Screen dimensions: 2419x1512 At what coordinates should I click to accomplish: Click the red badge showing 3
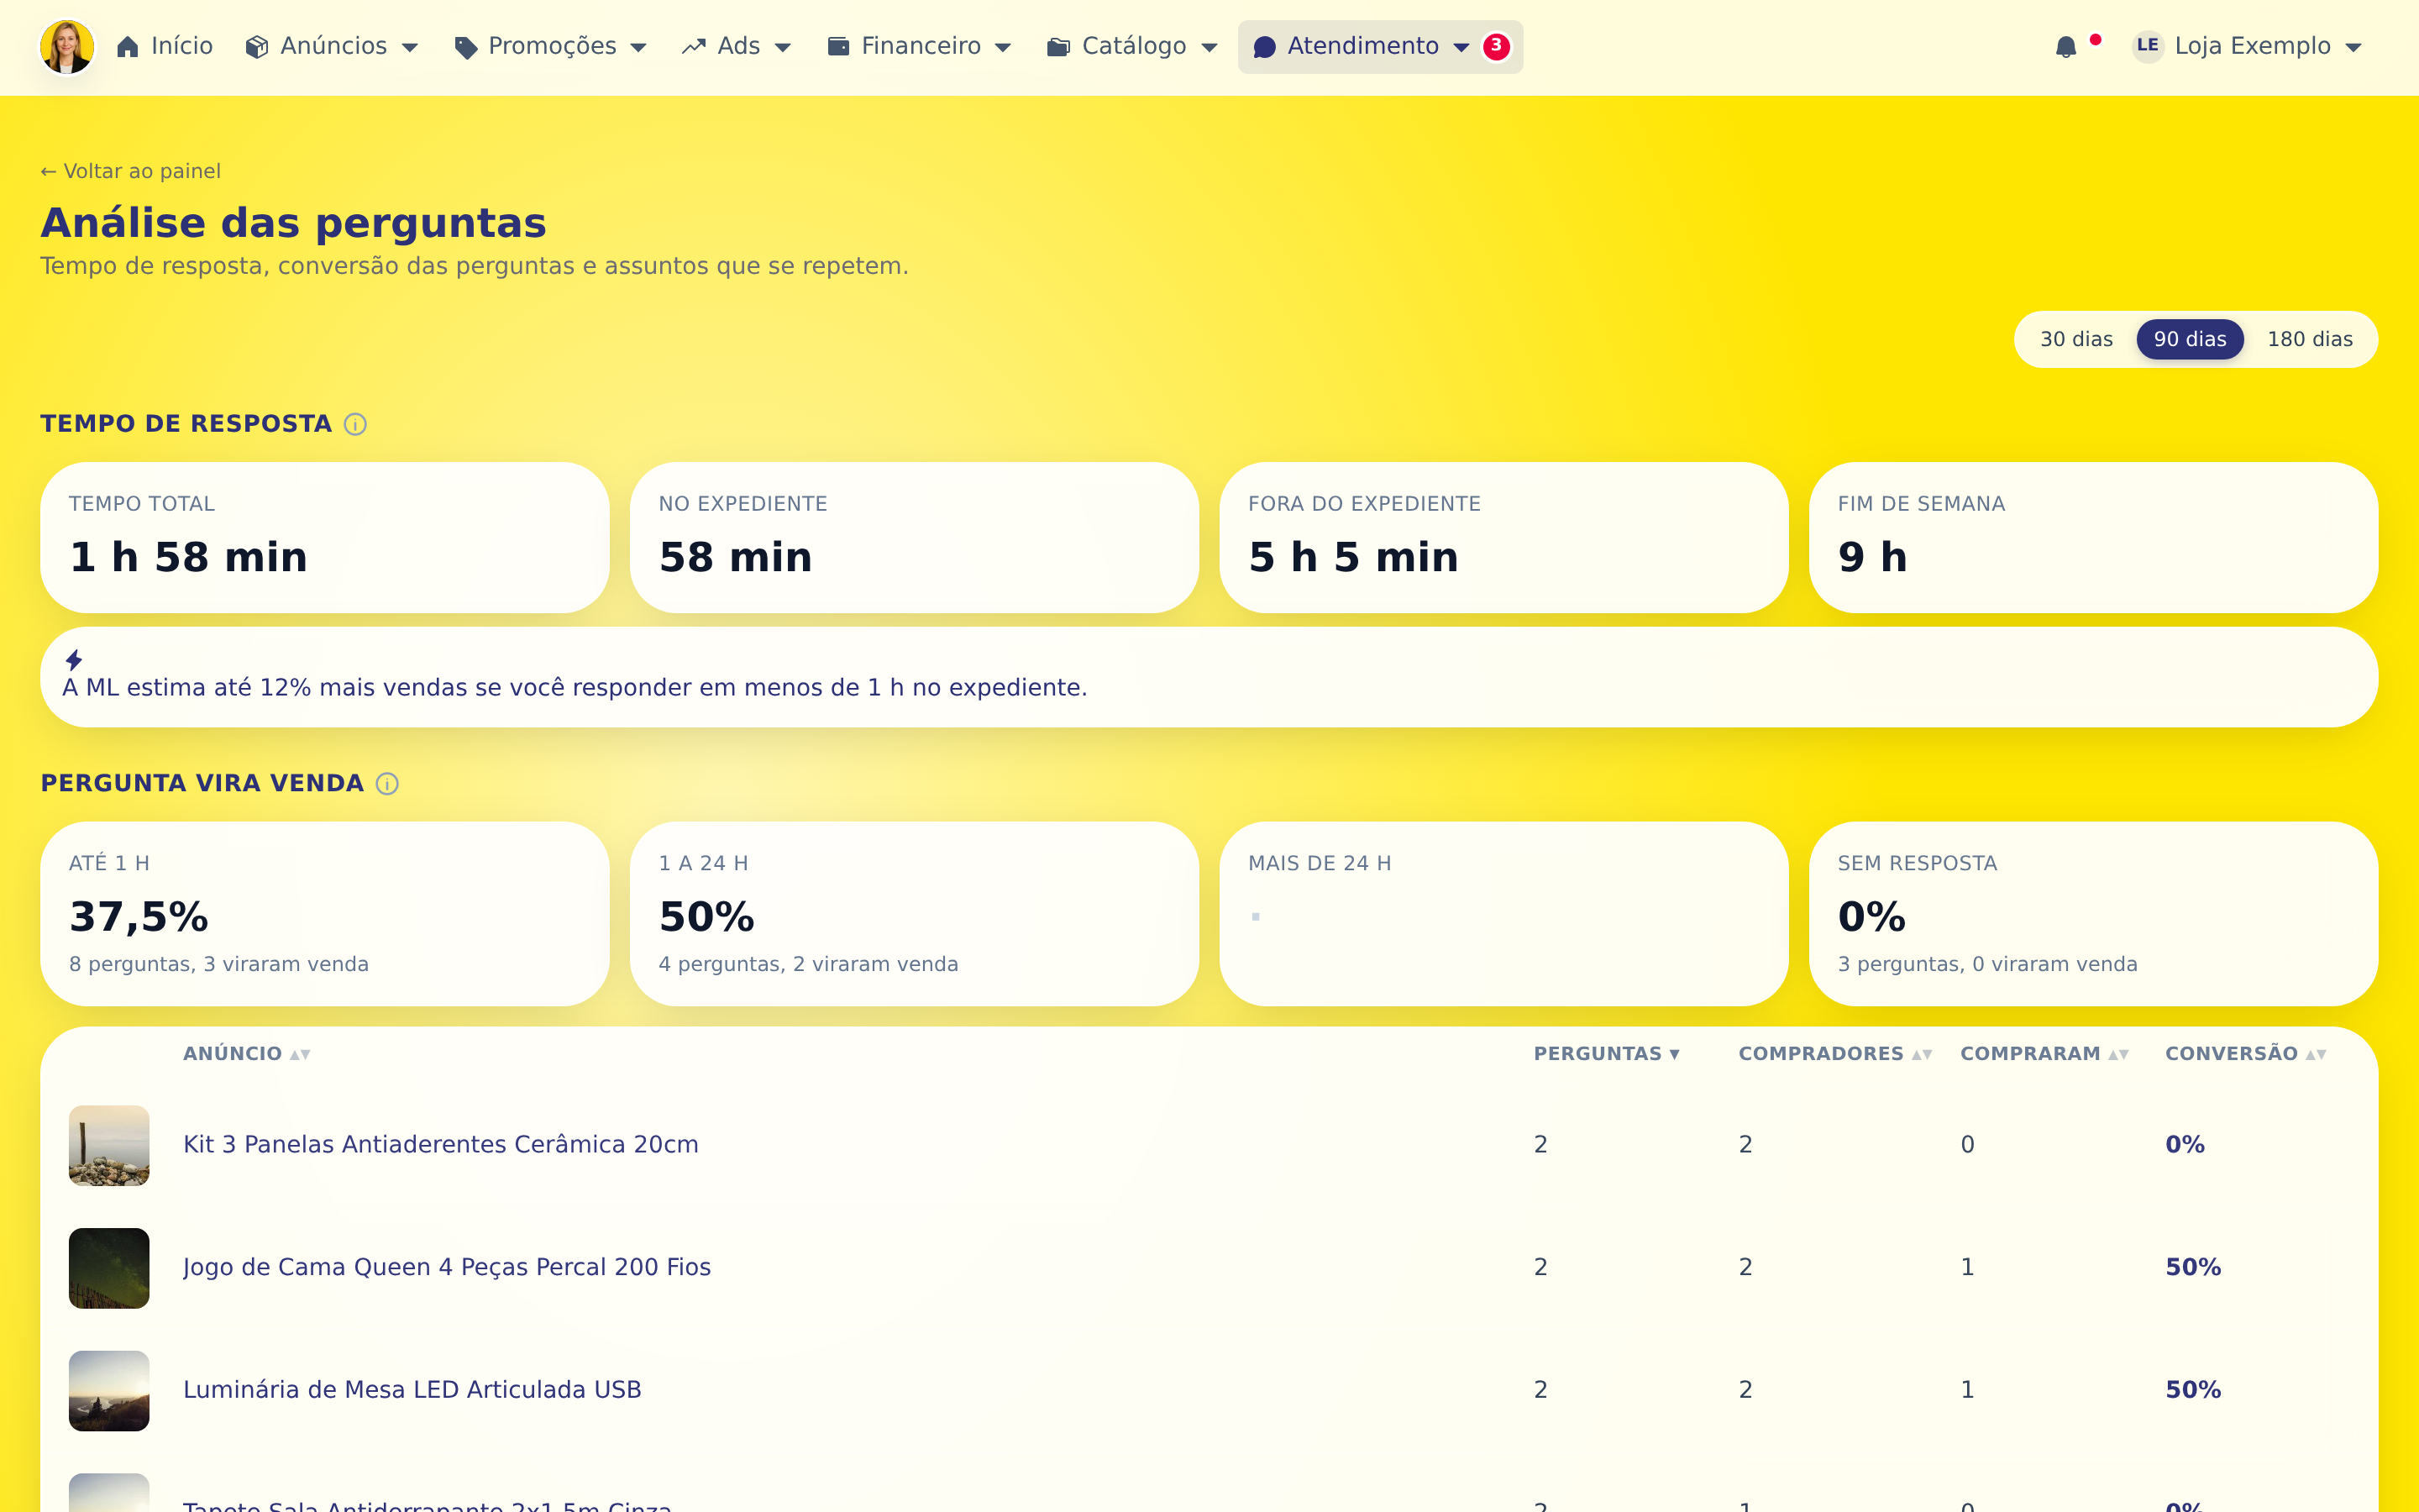[1497, 46]
